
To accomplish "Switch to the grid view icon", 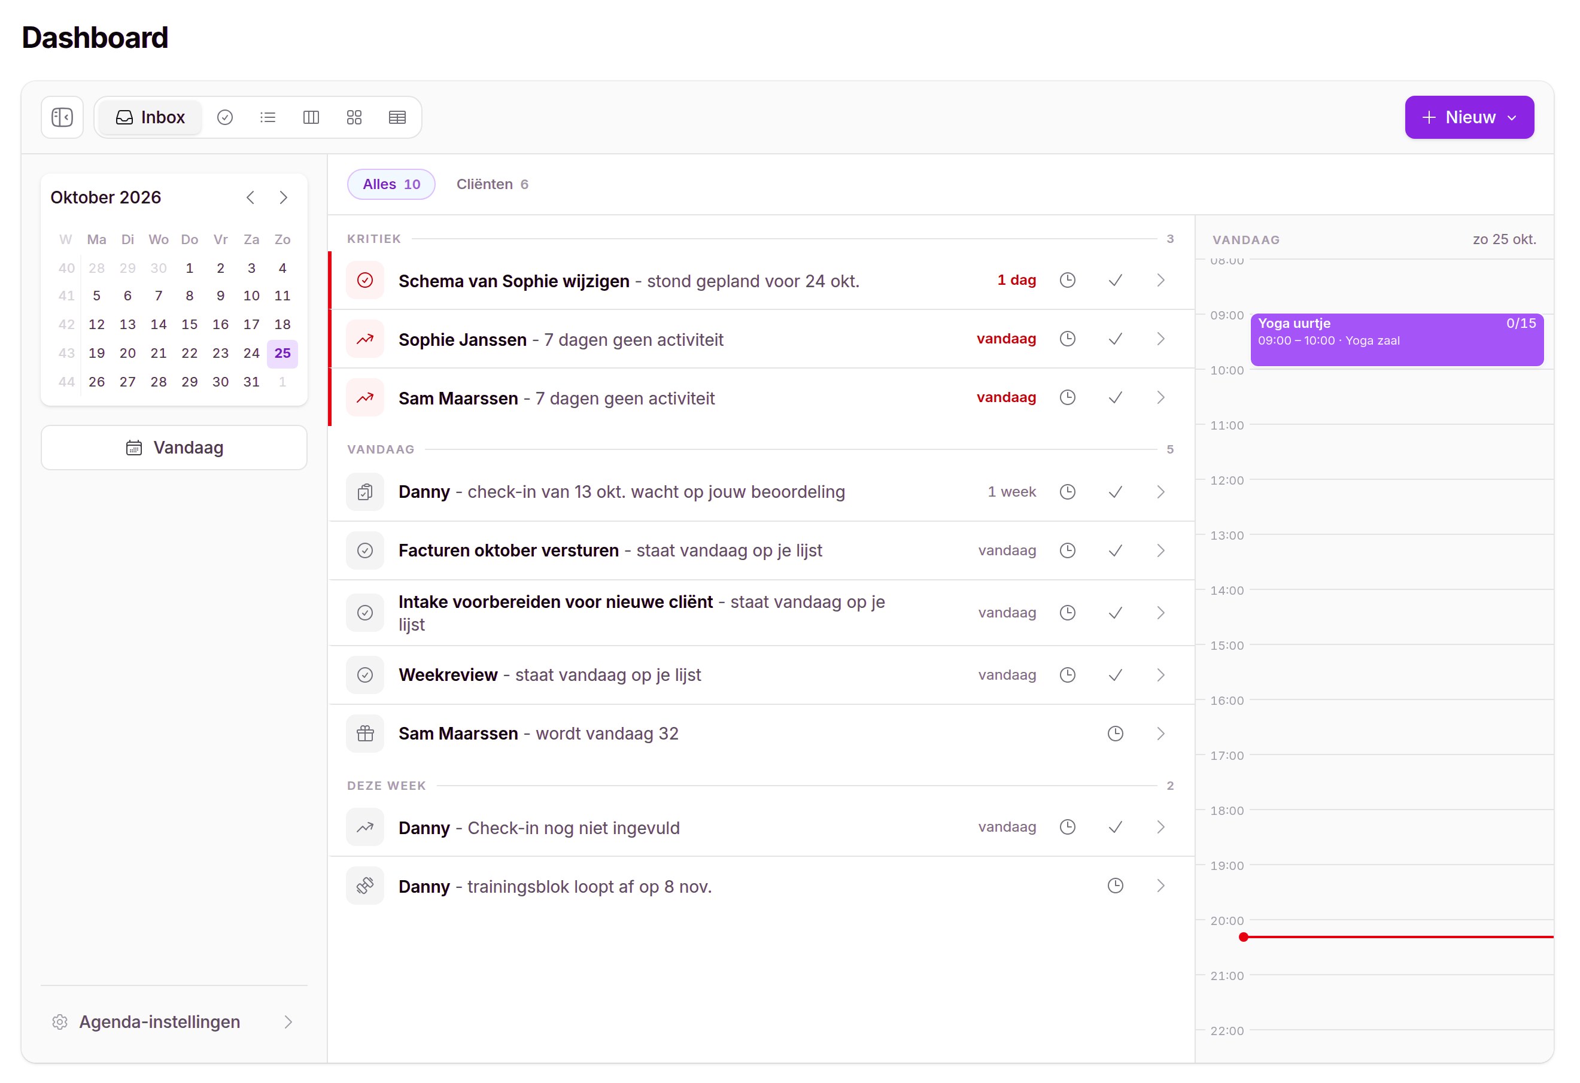I will click(x=354, y=118).
